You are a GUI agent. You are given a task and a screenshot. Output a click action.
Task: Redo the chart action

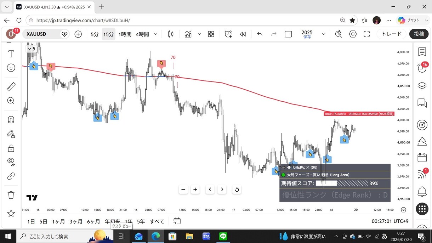(274, 34)
